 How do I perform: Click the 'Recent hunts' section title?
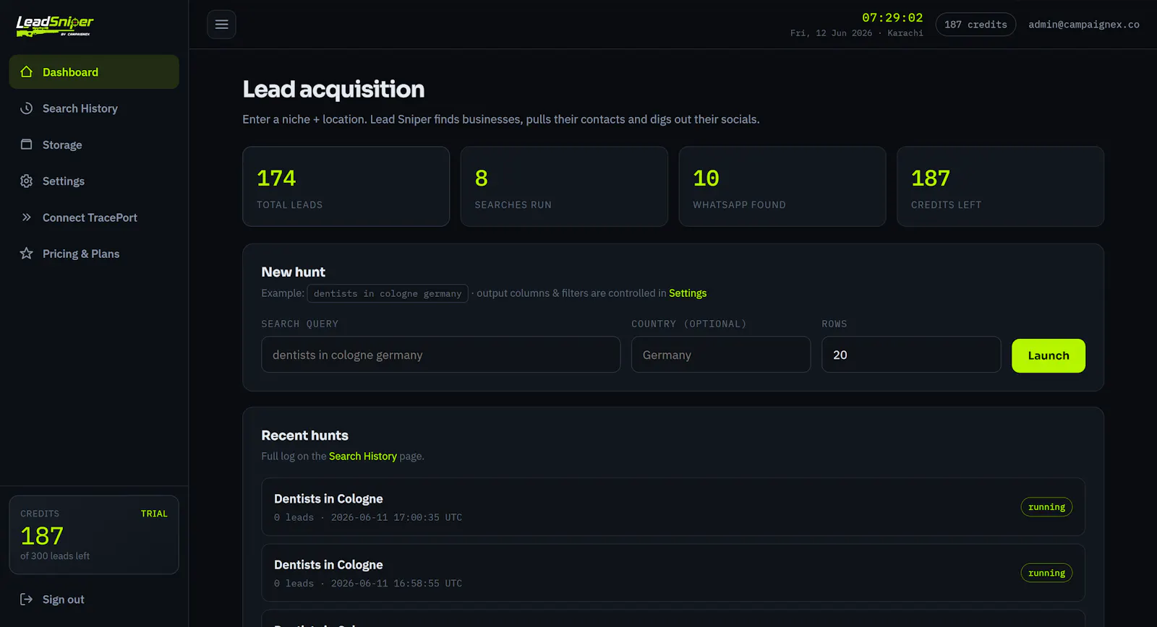coord(304,436)
